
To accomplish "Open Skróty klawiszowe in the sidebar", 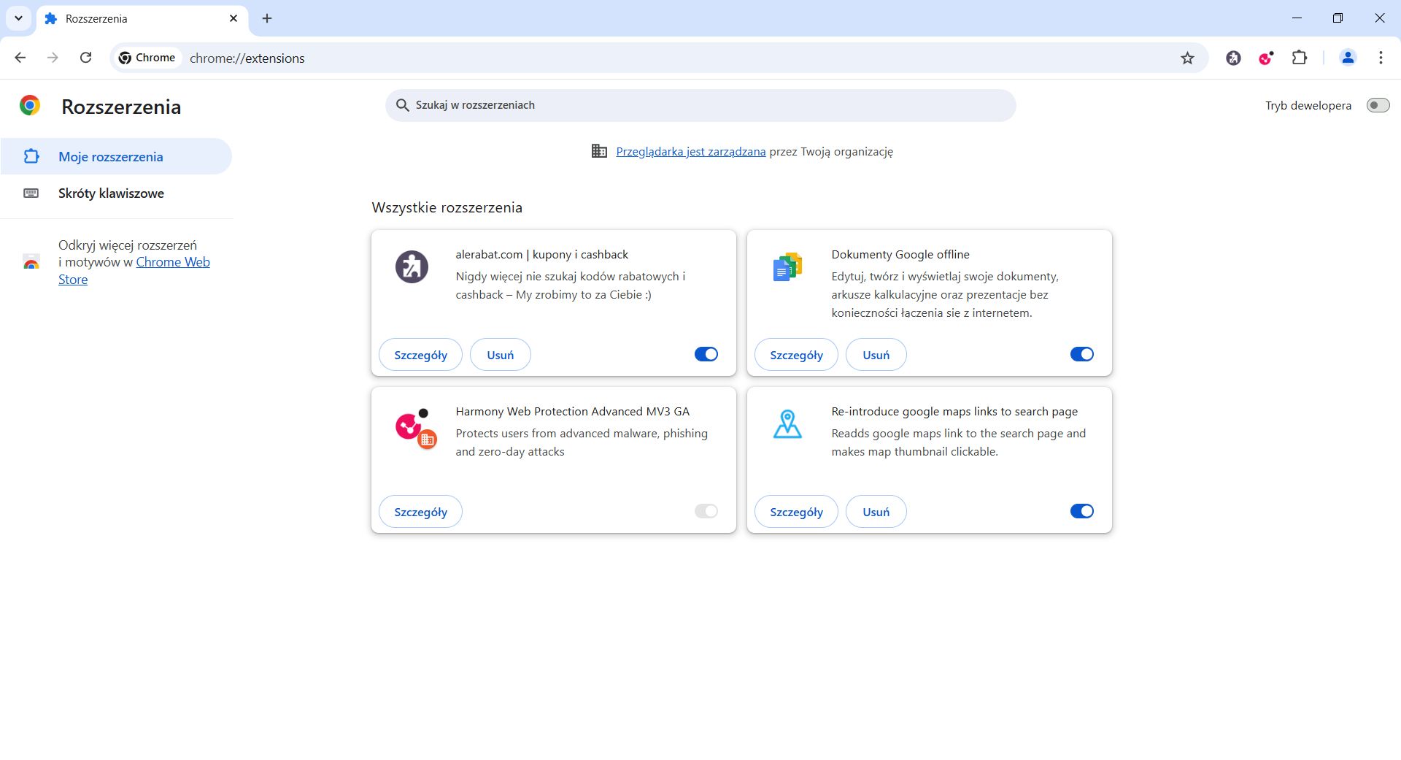I will point(116,193).
